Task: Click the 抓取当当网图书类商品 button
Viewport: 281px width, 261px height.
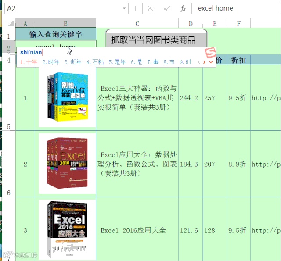Action: (x=156, y=39)
